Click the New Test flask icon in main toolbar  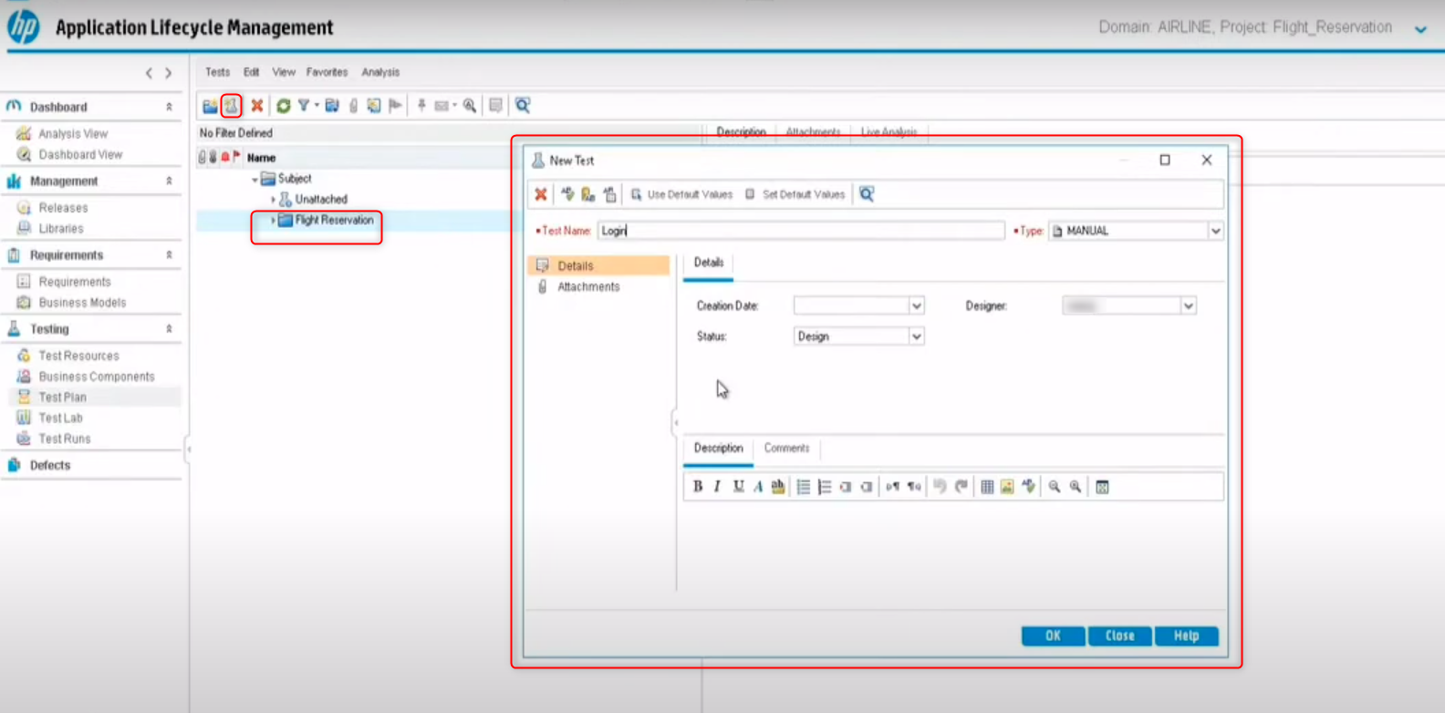pos(231,106)
